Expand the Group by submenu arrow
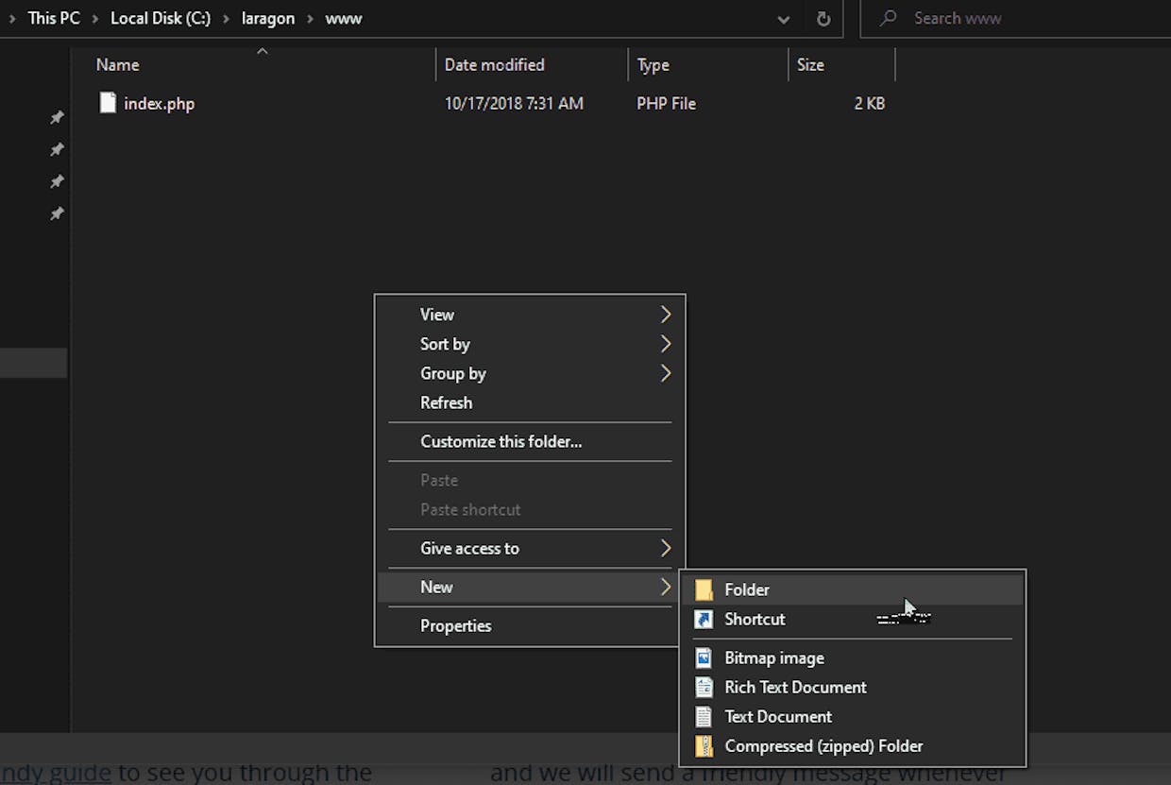The height and width of the screenshot is (785, 1171). click(x=666, y=373)
